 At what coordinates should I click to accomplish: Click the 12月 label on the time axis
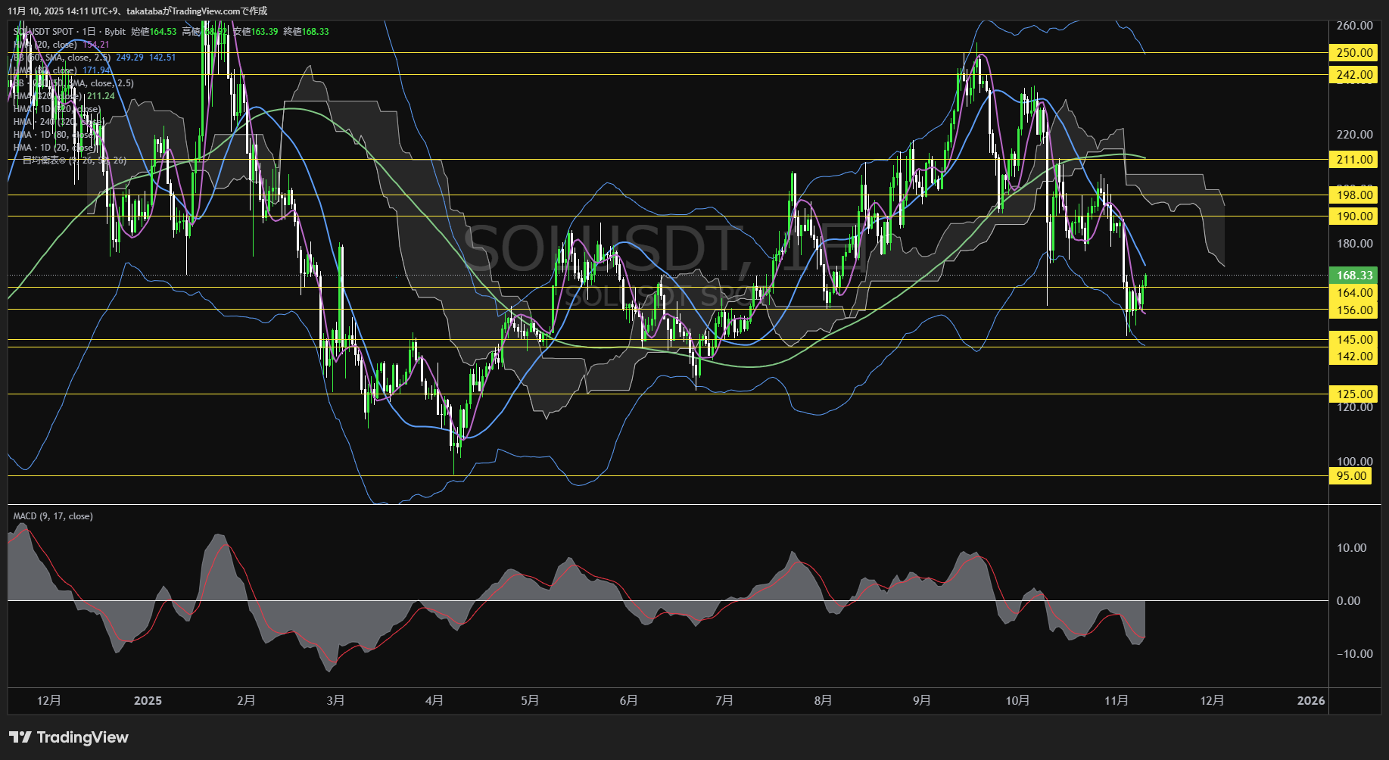click(x=49, y=701)
